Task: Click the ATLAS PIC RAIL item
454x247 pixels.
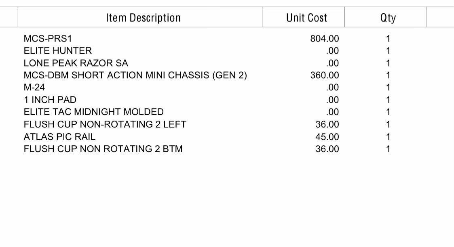Action: (59, 137)
